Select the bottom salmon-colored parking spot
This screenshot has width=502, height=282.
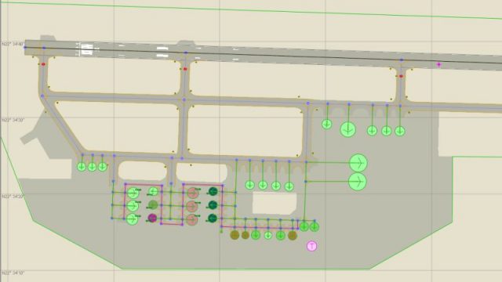point(191,219)
